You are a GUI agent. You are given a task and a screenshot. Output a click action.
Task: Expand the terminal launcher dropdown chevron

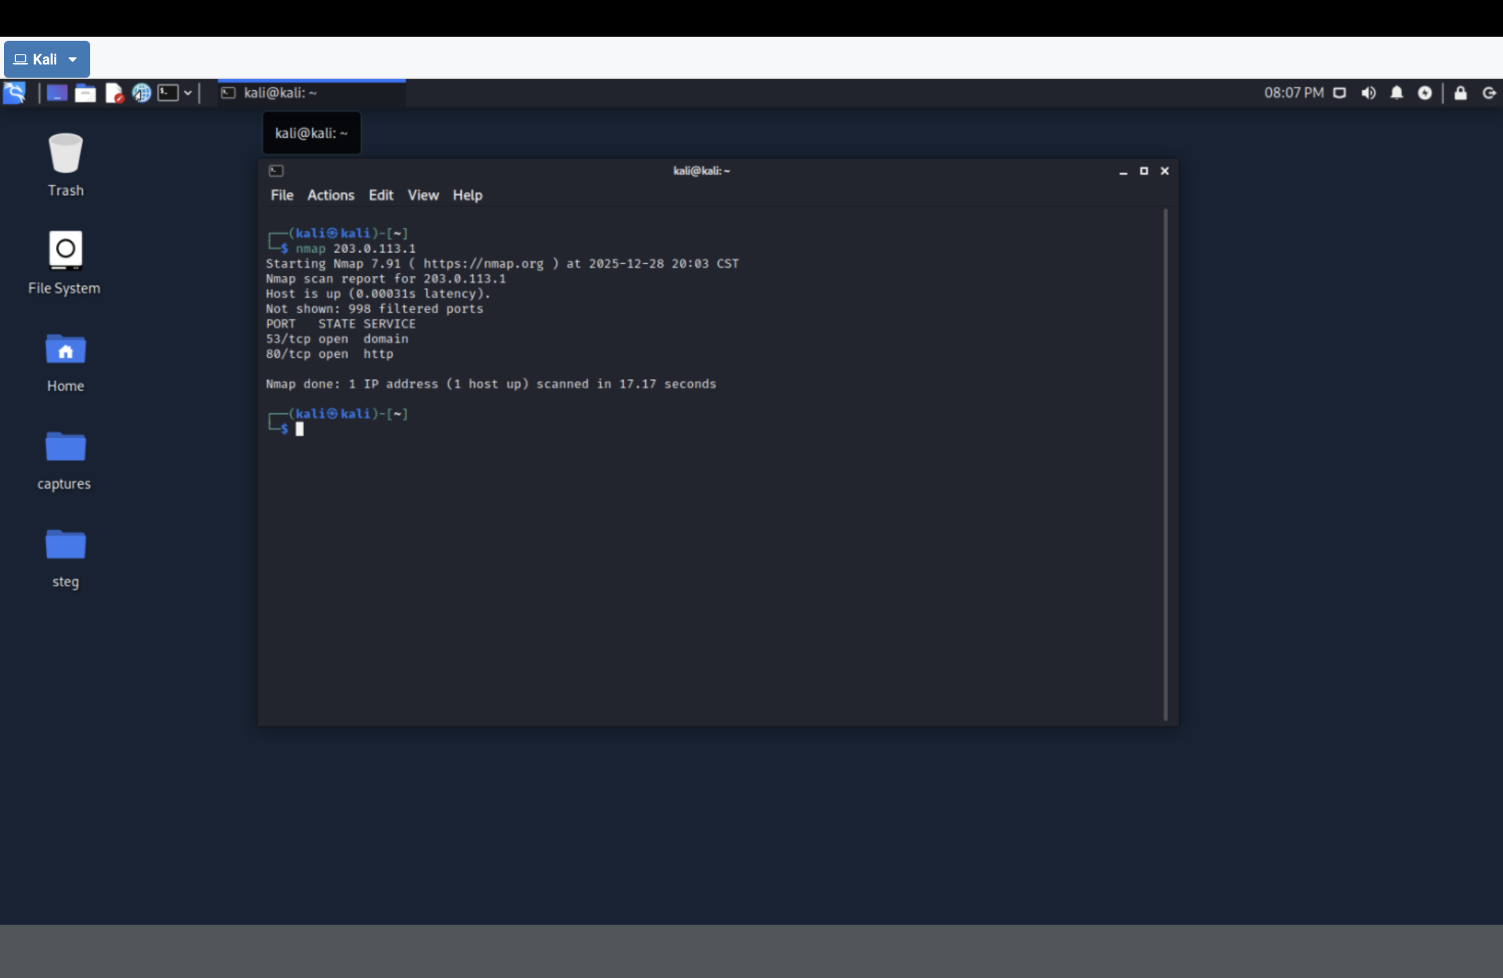189,93
